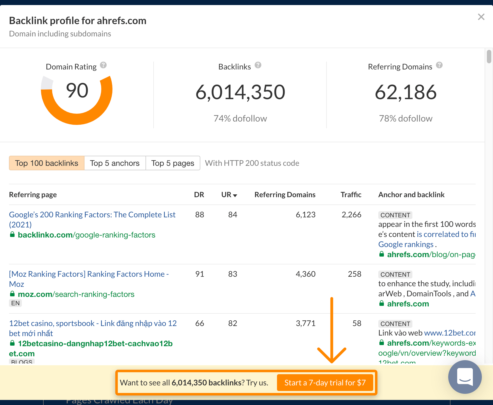Click the lock icon beside backlinko.com URL
Screen dimensions: 493x405
(12, 235)
